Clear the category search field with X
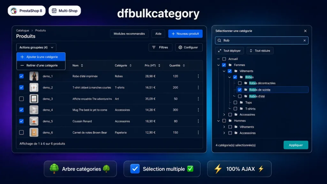The width and height of the screenshot is (327, 184). 304,41
